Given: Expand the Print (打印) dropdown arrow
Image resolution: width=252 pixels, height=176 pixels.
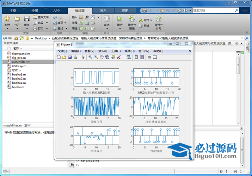Looking at the screenshot, I should tap(47, 29).
